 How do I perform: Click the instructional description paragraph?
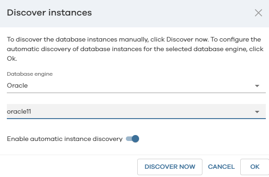coord(135,49)
